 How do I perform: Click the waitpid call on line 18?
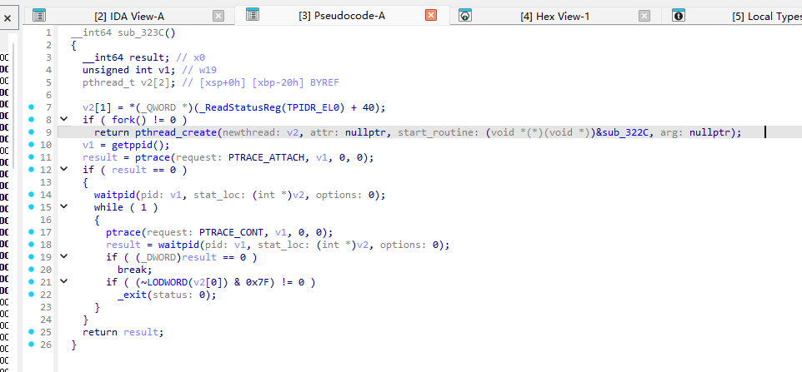tap(178, 245)
